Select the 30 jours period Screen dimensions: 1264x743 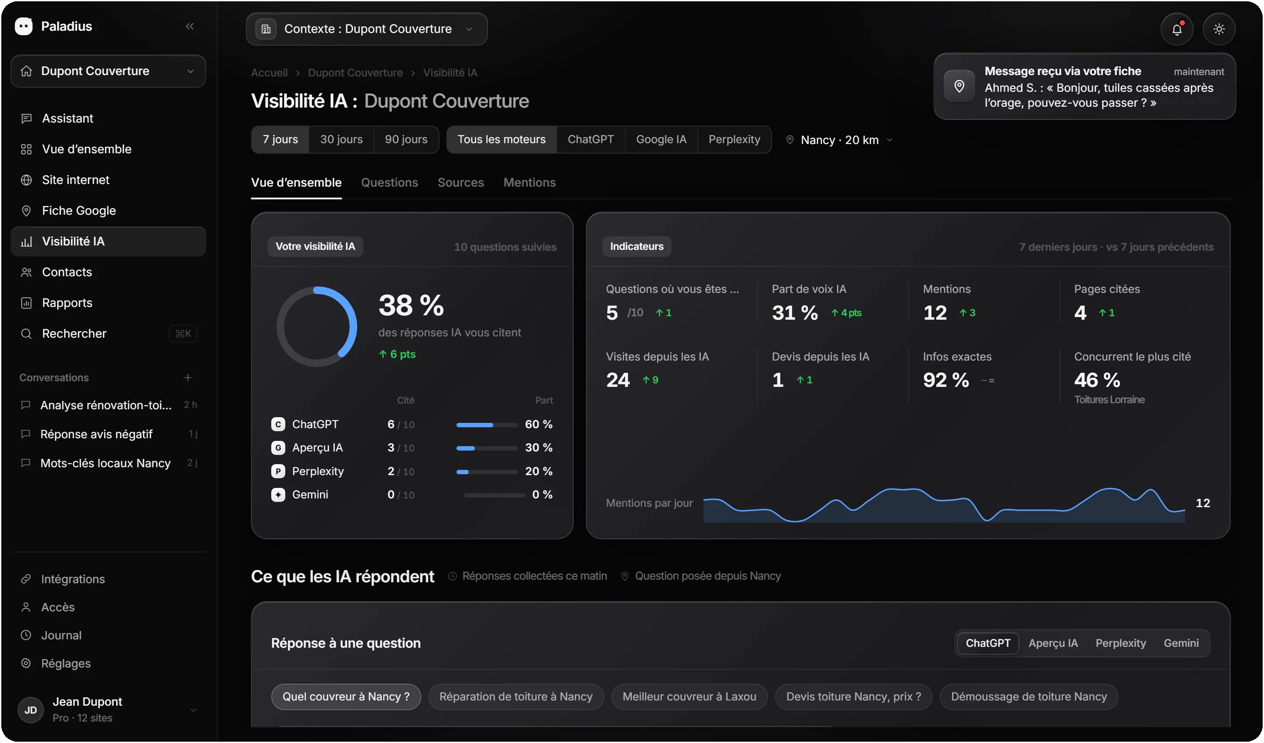(x=341, y=140)
